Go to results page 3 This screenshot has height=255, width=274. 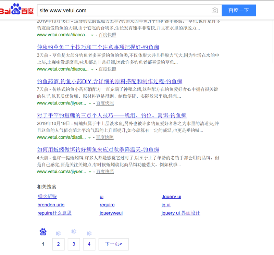coord(74,244)
